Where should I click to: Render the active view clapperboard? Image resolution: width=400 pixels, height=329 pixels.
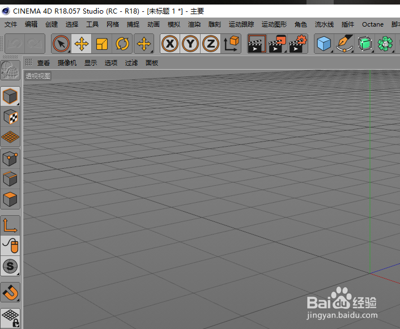pos(257,44)
